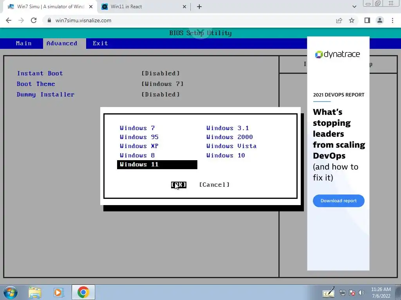Close the Win11 in React tab

pos(184,7)
